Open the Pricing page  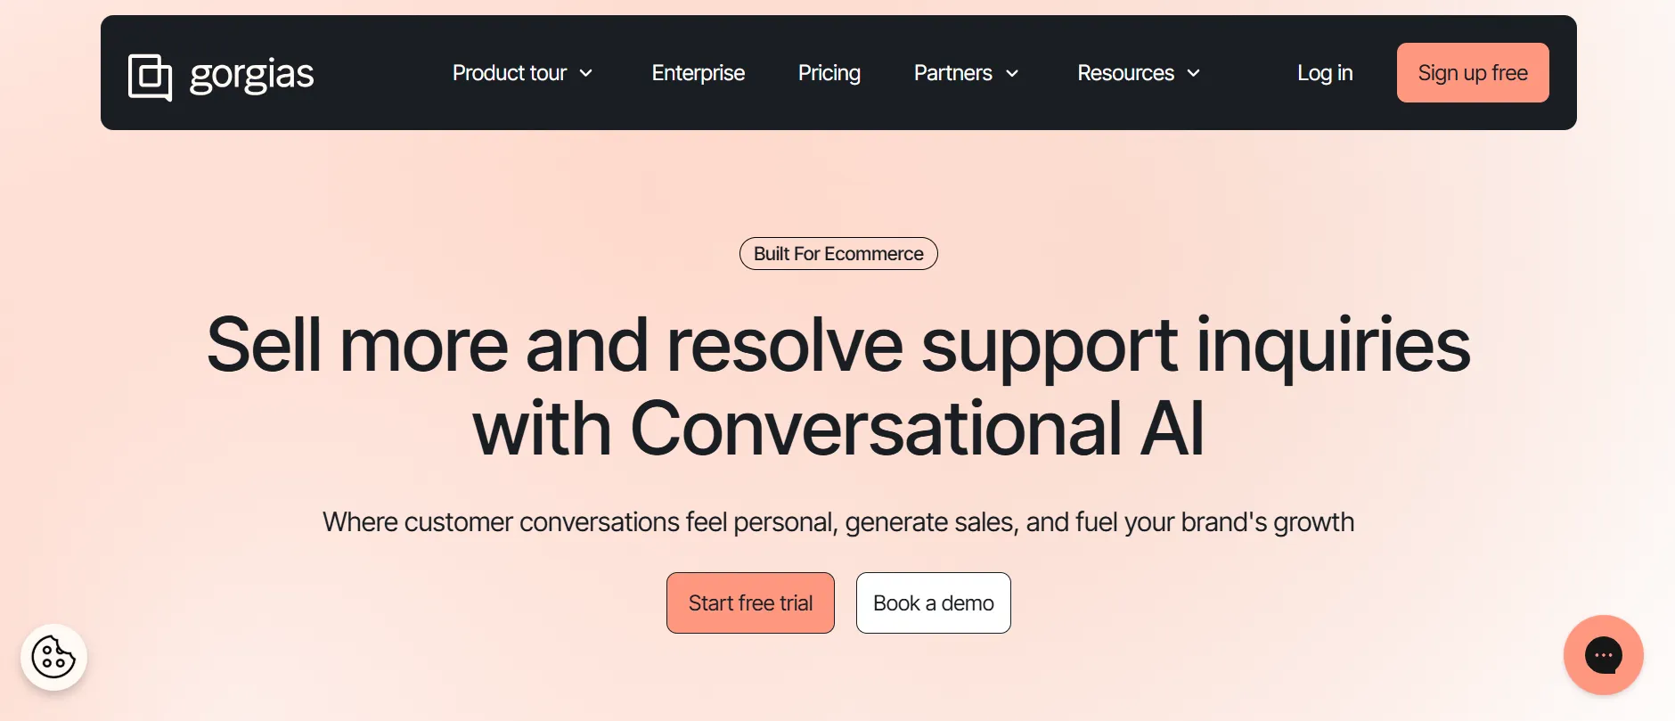[x=829, y=73]
